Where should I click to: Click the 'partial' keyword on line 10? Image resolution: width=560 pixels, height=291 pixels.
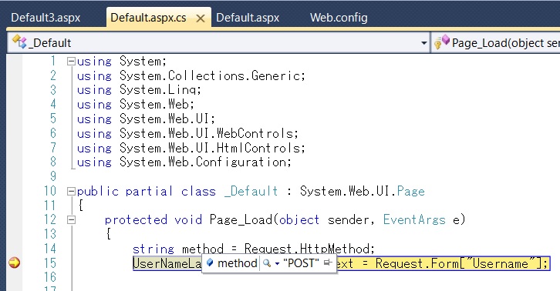[149, 192]
